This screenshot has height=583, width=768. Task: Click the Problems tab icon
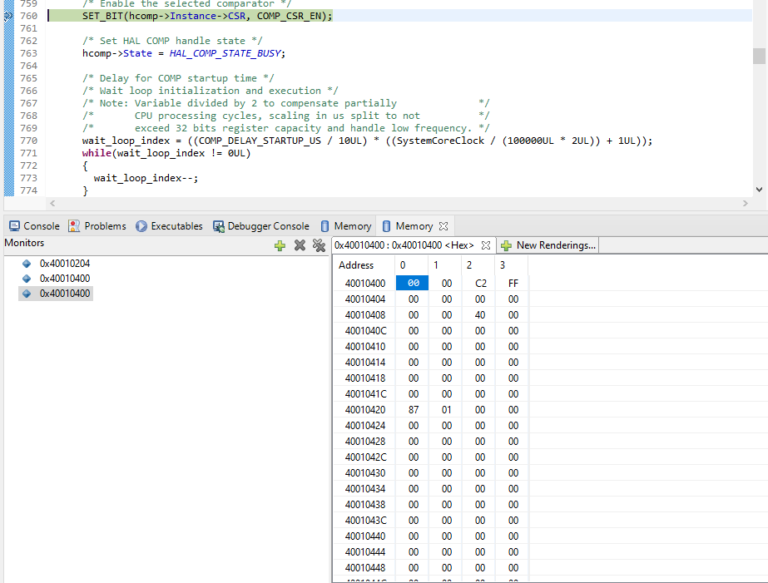pos(74,226)
